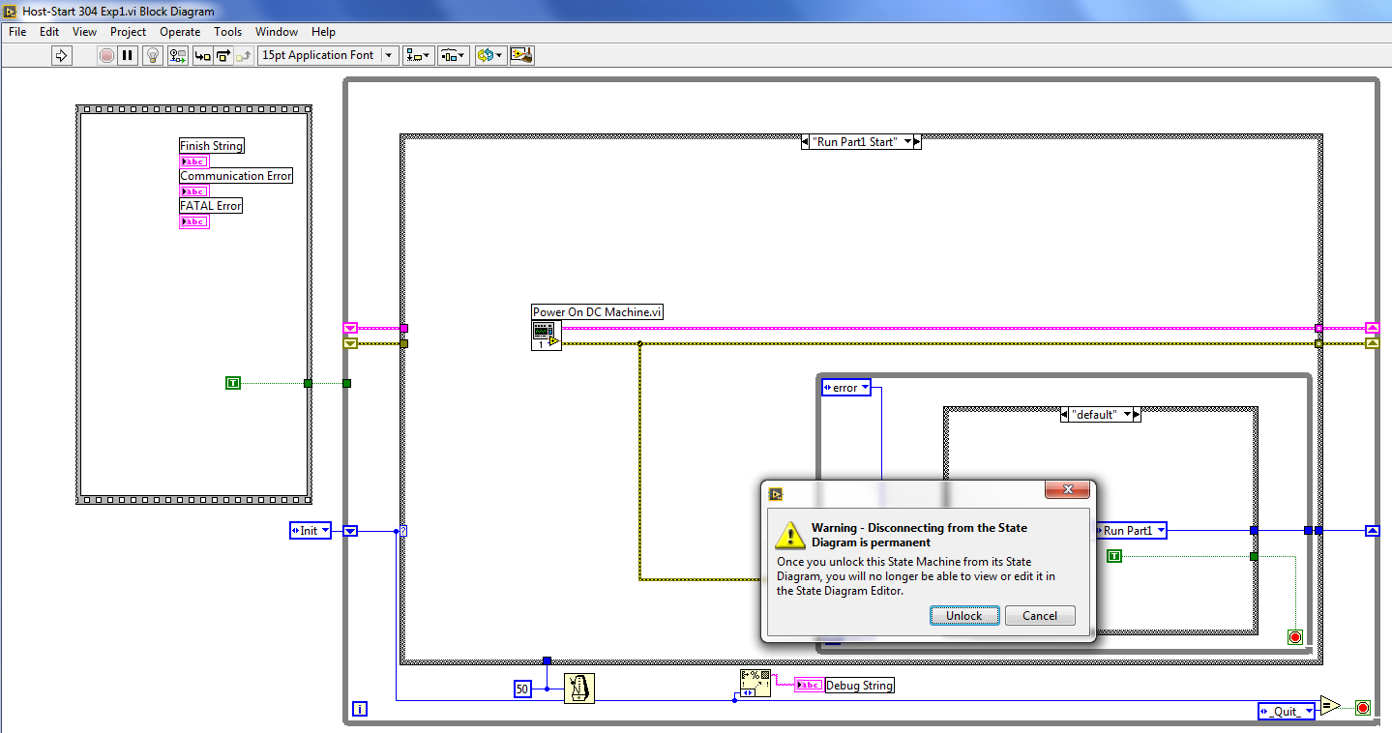Open the Operate menu
Viewport: 1392px width, 733px height.
click(180, 32)
